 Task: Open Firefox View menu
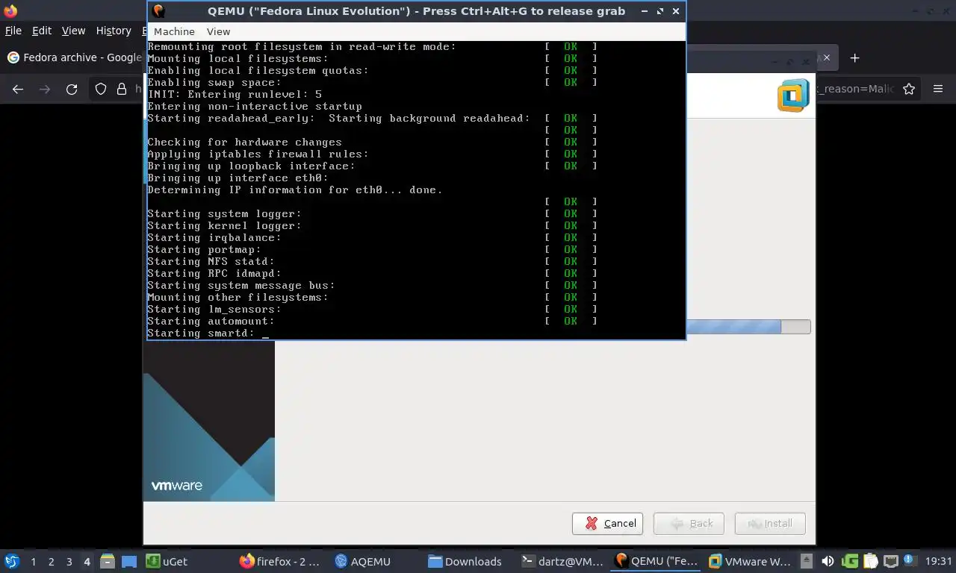(73, 31)
